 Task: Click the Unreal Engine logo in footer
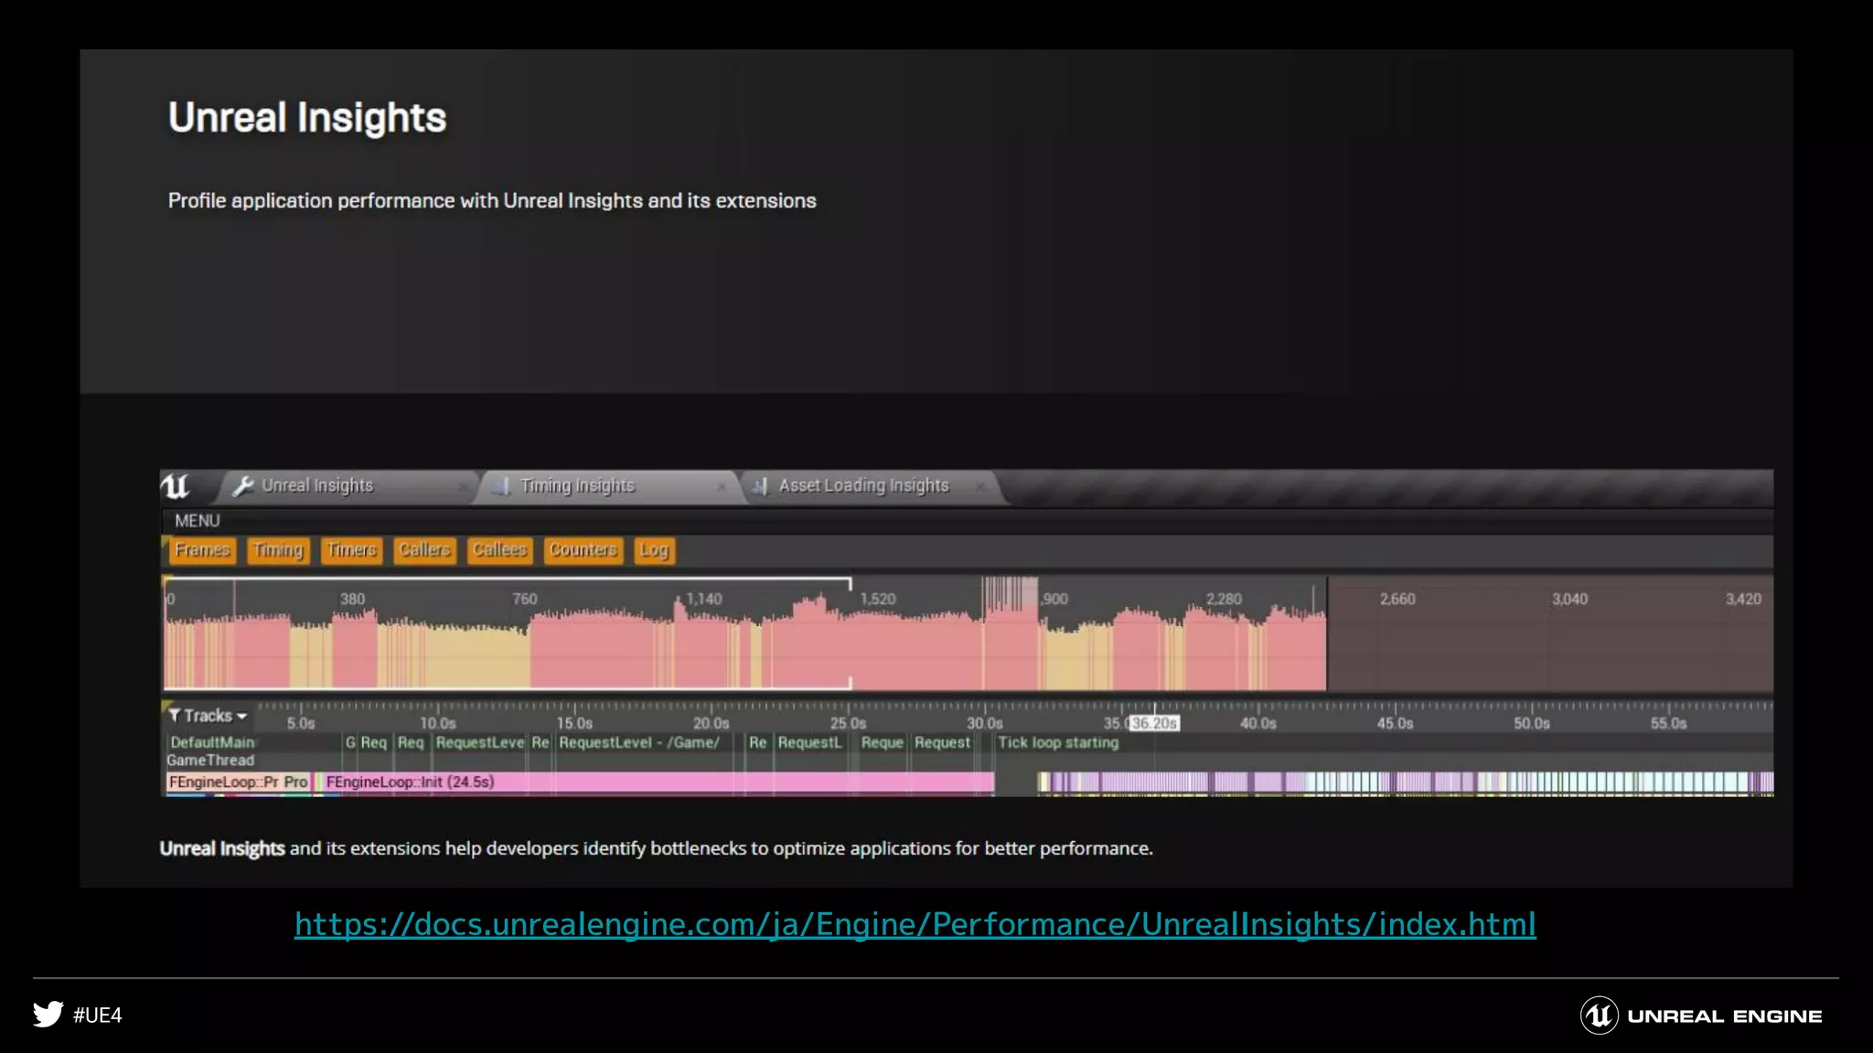tap(1600, 1016)
